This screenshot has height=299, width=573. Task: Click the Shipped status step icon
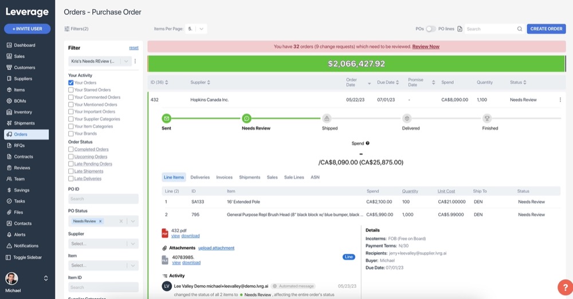point(327,118)
